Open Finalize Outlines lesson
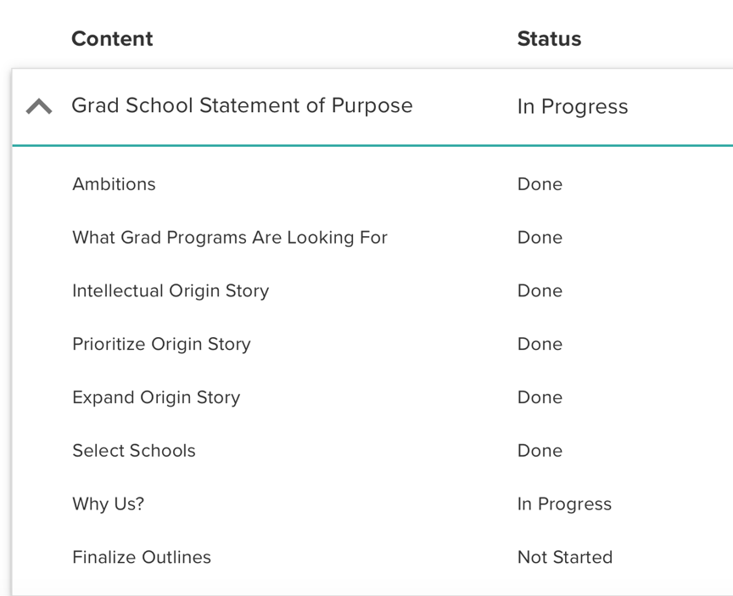This screenshot has width=733, height=596. 142,557
